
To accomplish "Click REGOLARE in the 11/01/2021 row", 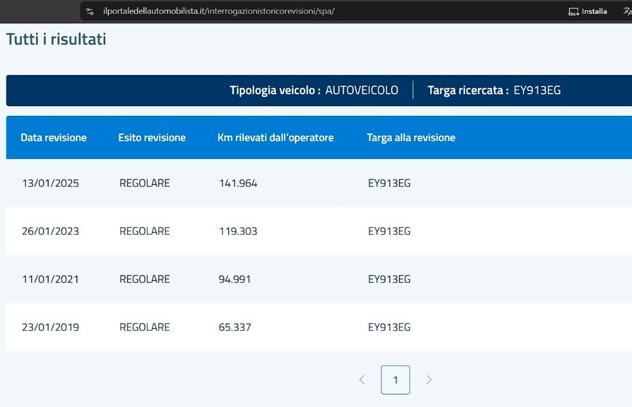I will coord(145,279).
